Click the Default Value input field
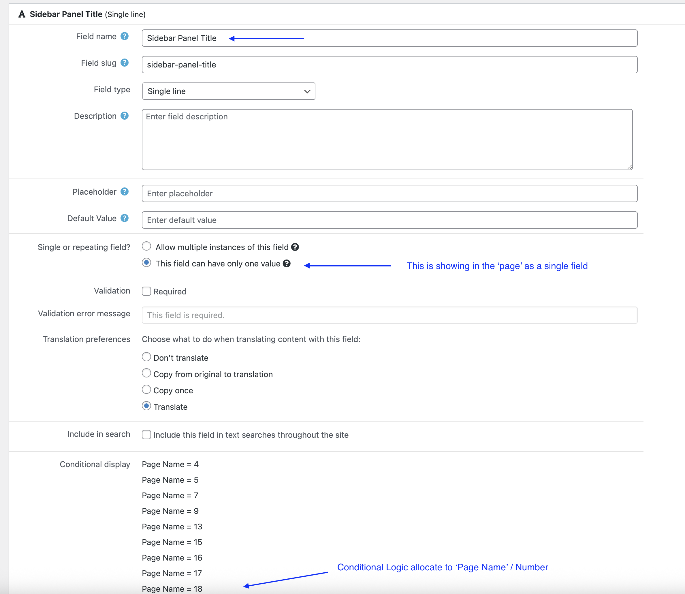The image size is (685, 594). [x=389, y=220]
